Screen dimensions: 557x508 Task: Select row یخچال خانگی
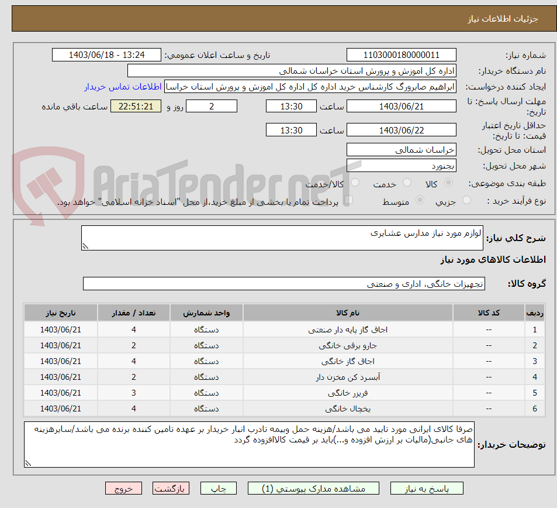click(x=284, y=409)
